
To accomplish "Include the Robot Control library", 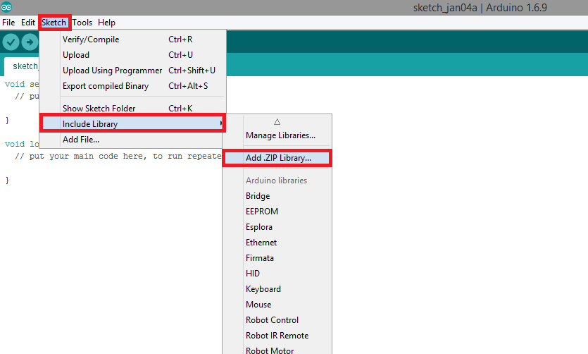I will [x=277, y=320].
